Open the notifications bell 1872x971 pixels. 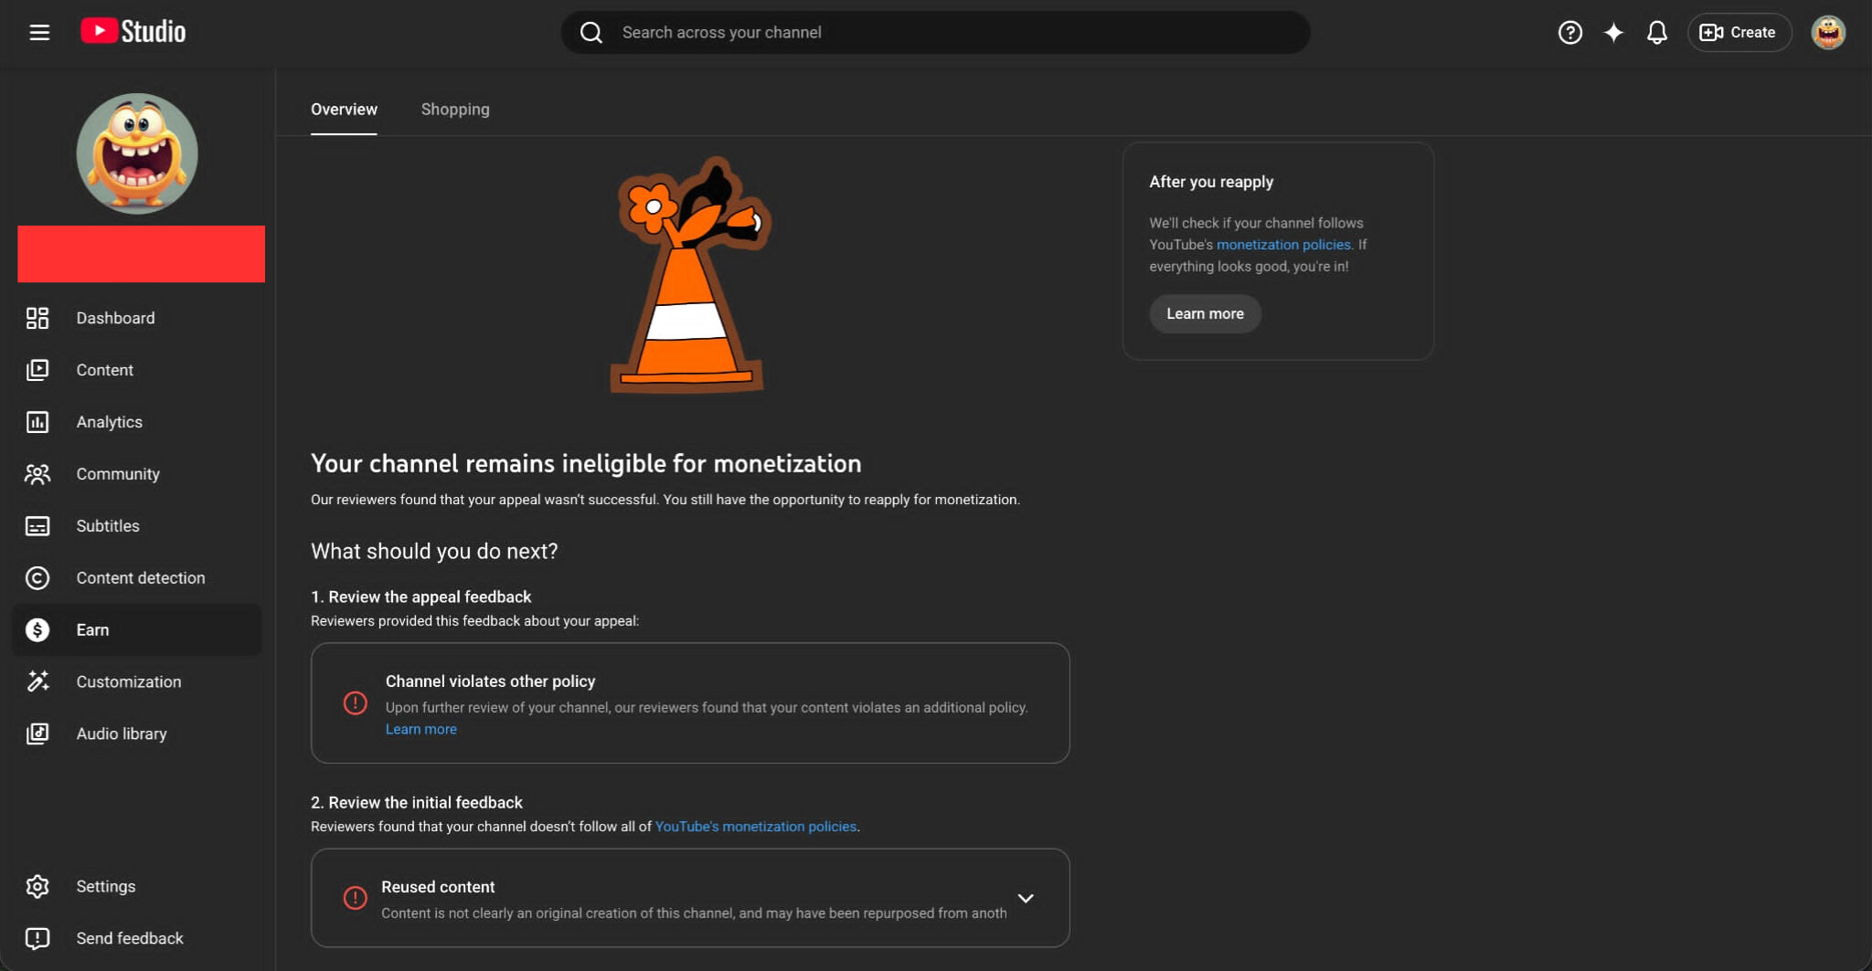(x=1656, y=33)
